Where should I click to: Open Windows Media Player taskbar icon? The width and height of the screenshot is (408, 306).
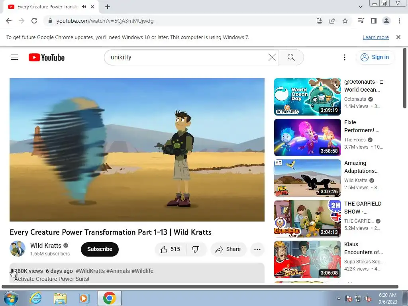(x=84, y=298)
